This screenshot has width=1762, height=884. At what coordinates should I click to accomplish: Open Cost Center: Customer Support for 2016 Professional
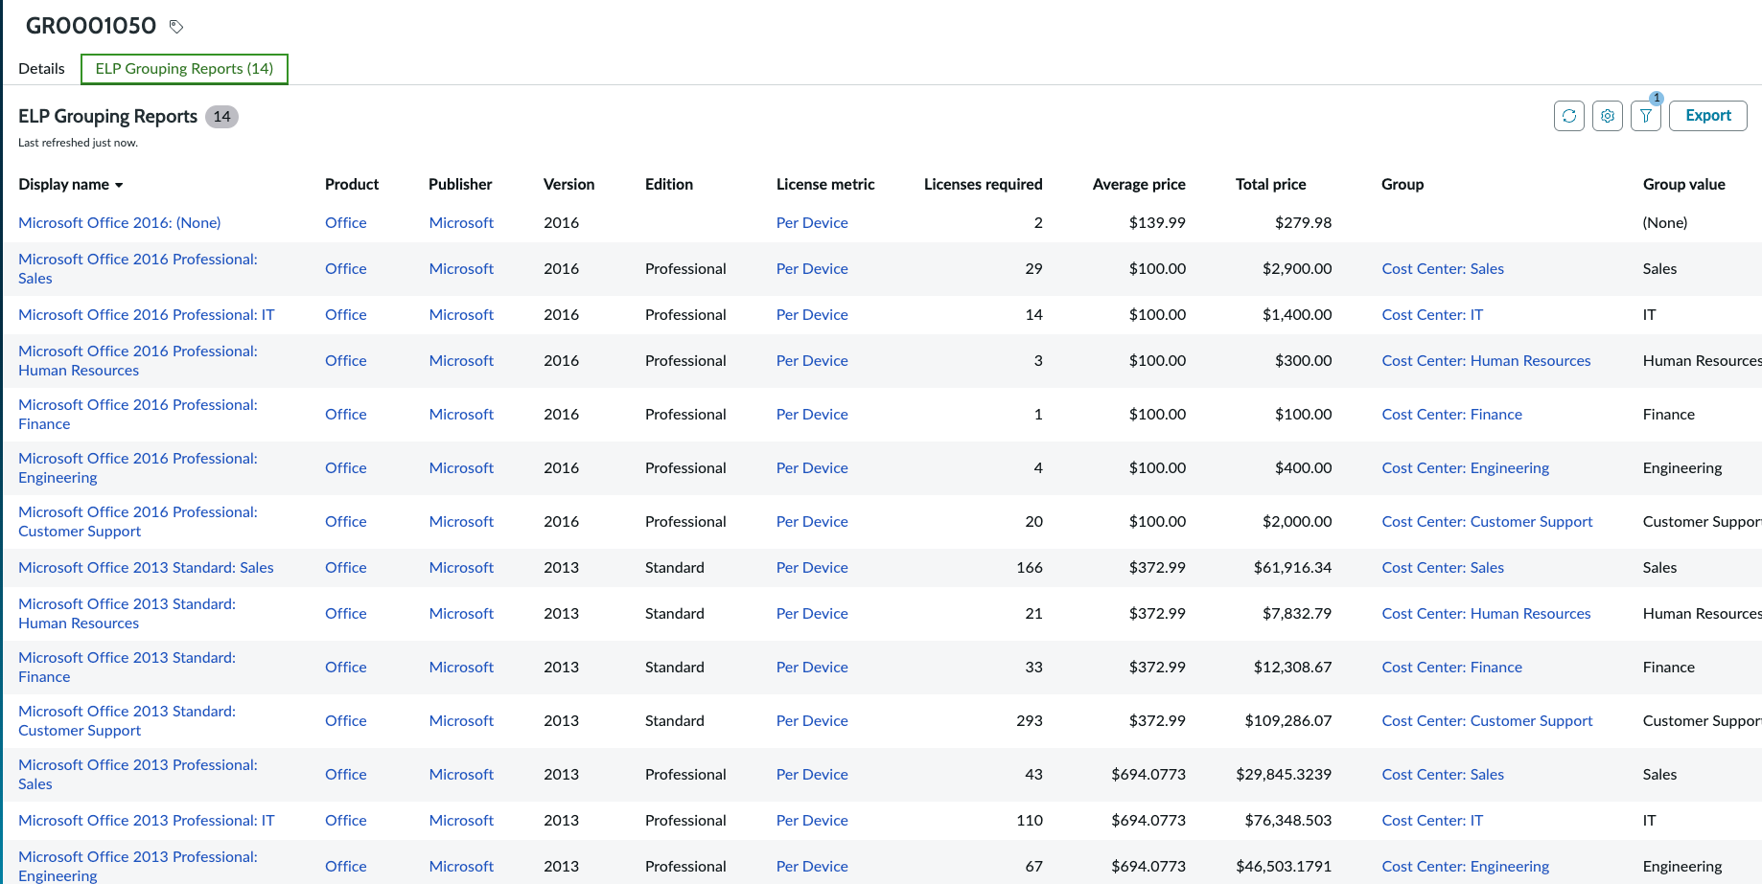[x=1487, y=521]
